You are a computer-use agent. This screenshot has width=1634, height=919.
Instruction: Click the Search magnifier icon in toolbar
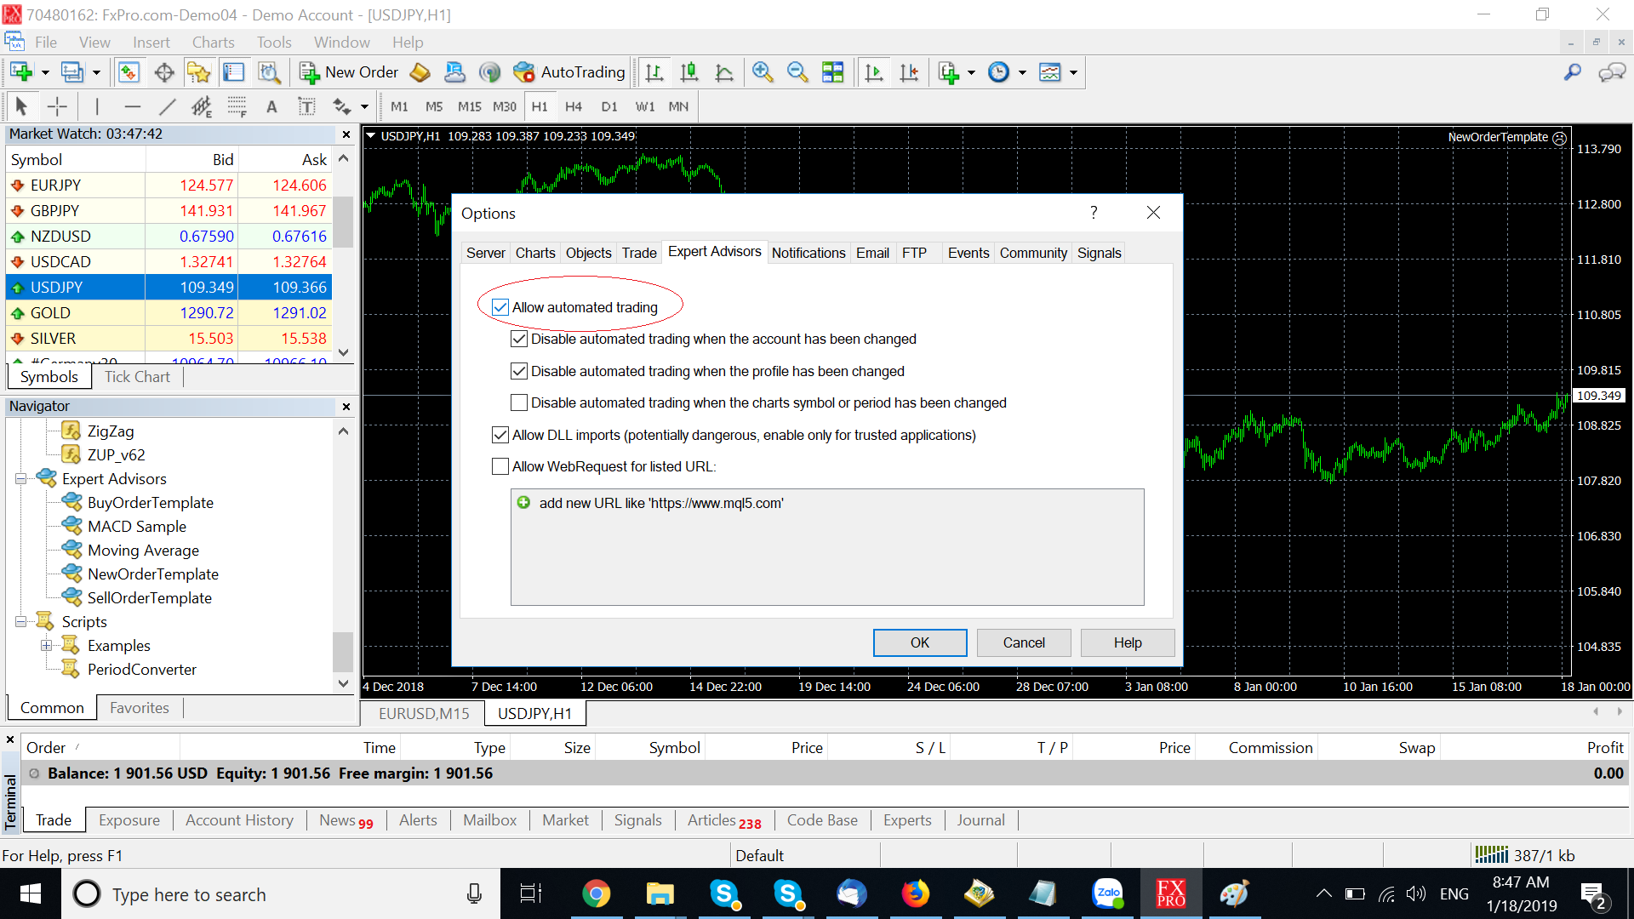click(1572, 72)
